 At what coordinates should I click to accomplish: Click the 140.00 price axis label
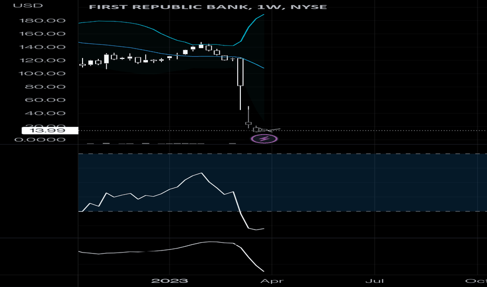(x=42, y=47)
